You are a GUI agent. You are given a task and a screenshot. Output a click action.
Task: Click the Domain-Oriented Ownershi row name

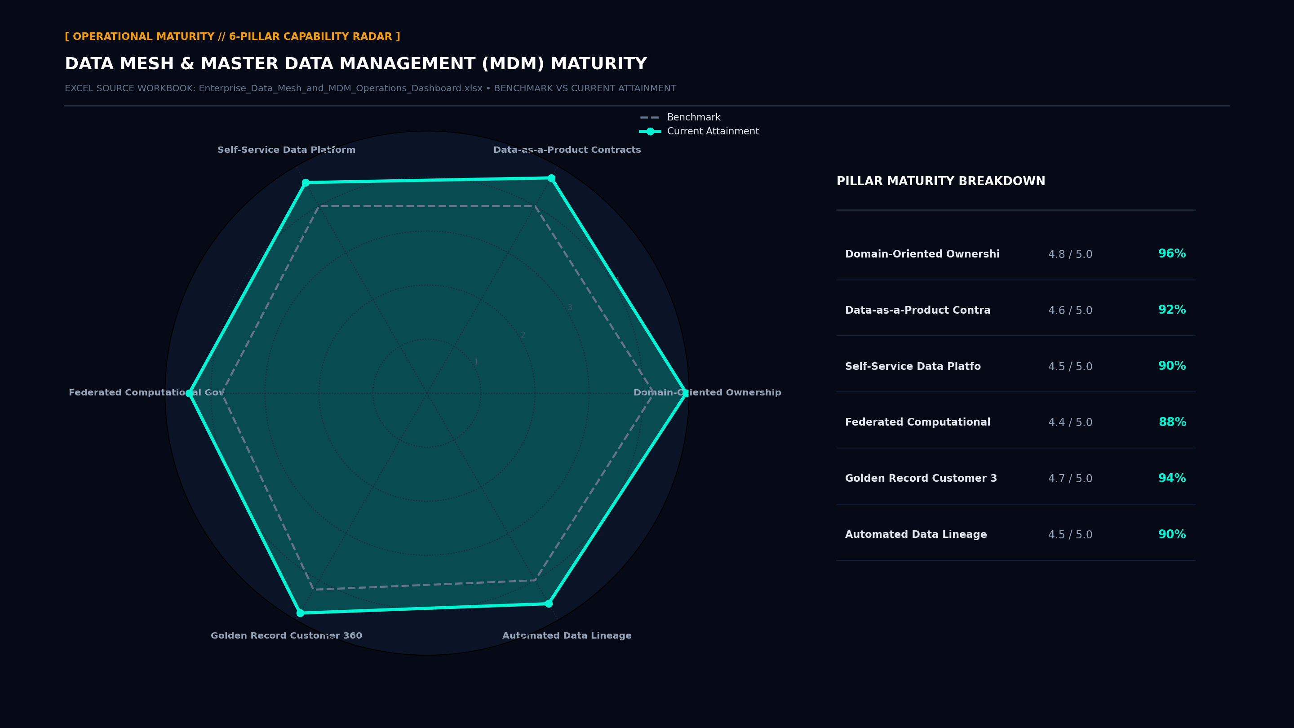(x=922, y=254)
